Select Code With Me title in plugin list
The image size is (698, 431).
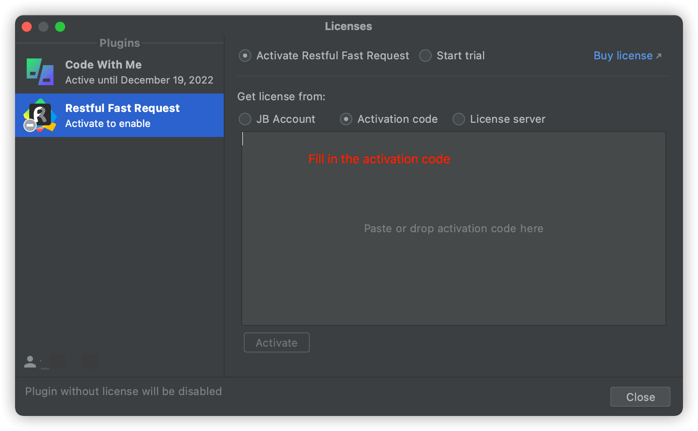[103, 65]
